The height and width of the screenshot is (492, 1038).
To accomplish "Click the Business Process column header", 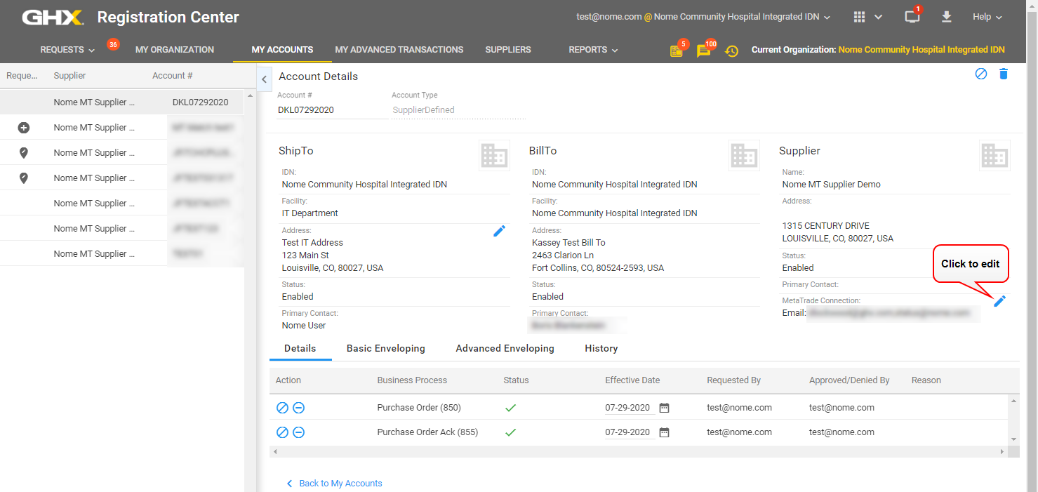I will pyautogui.click(x=412, y=380).
